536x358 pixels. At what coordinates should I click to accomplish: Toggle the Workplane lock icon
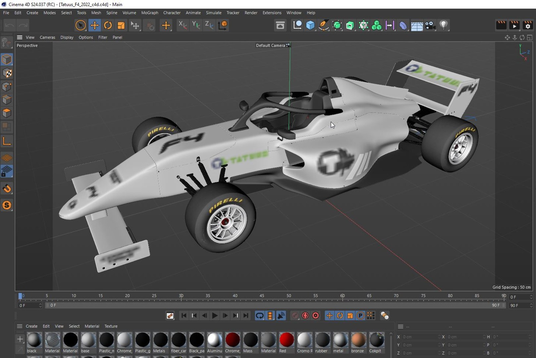[7, 171]
